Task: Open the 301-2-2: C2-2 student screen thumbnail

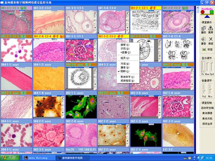Action: (178, 22)
